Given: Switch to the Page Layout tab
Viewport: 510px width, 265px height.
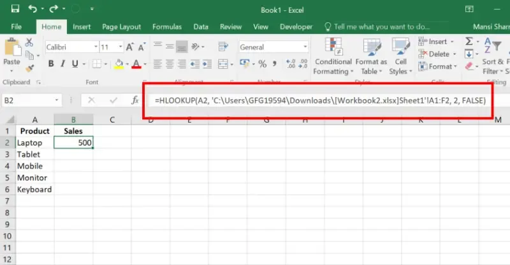Looking at the screenshot, I should pyautogui.click(x=121, y=27).
